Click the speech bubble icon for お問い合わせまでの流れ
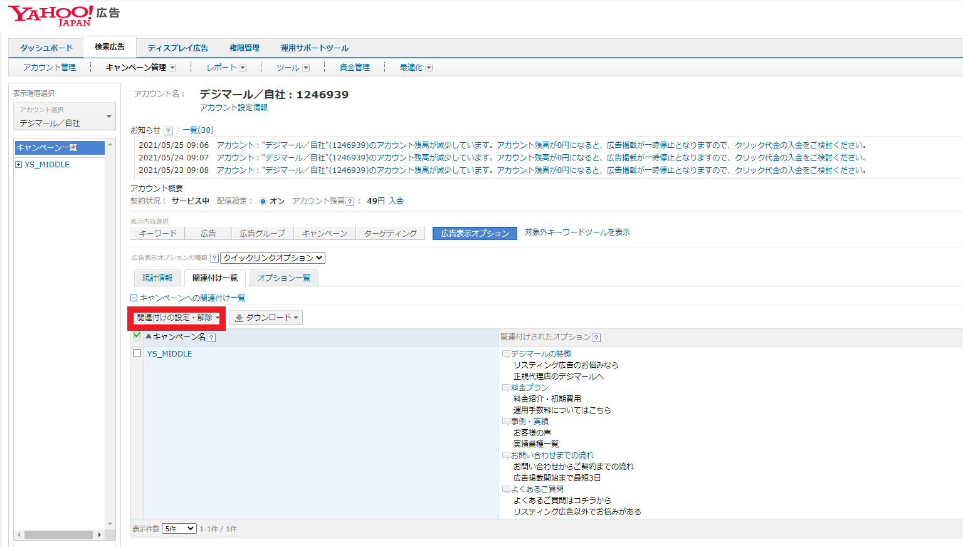 tap(506, 456)
